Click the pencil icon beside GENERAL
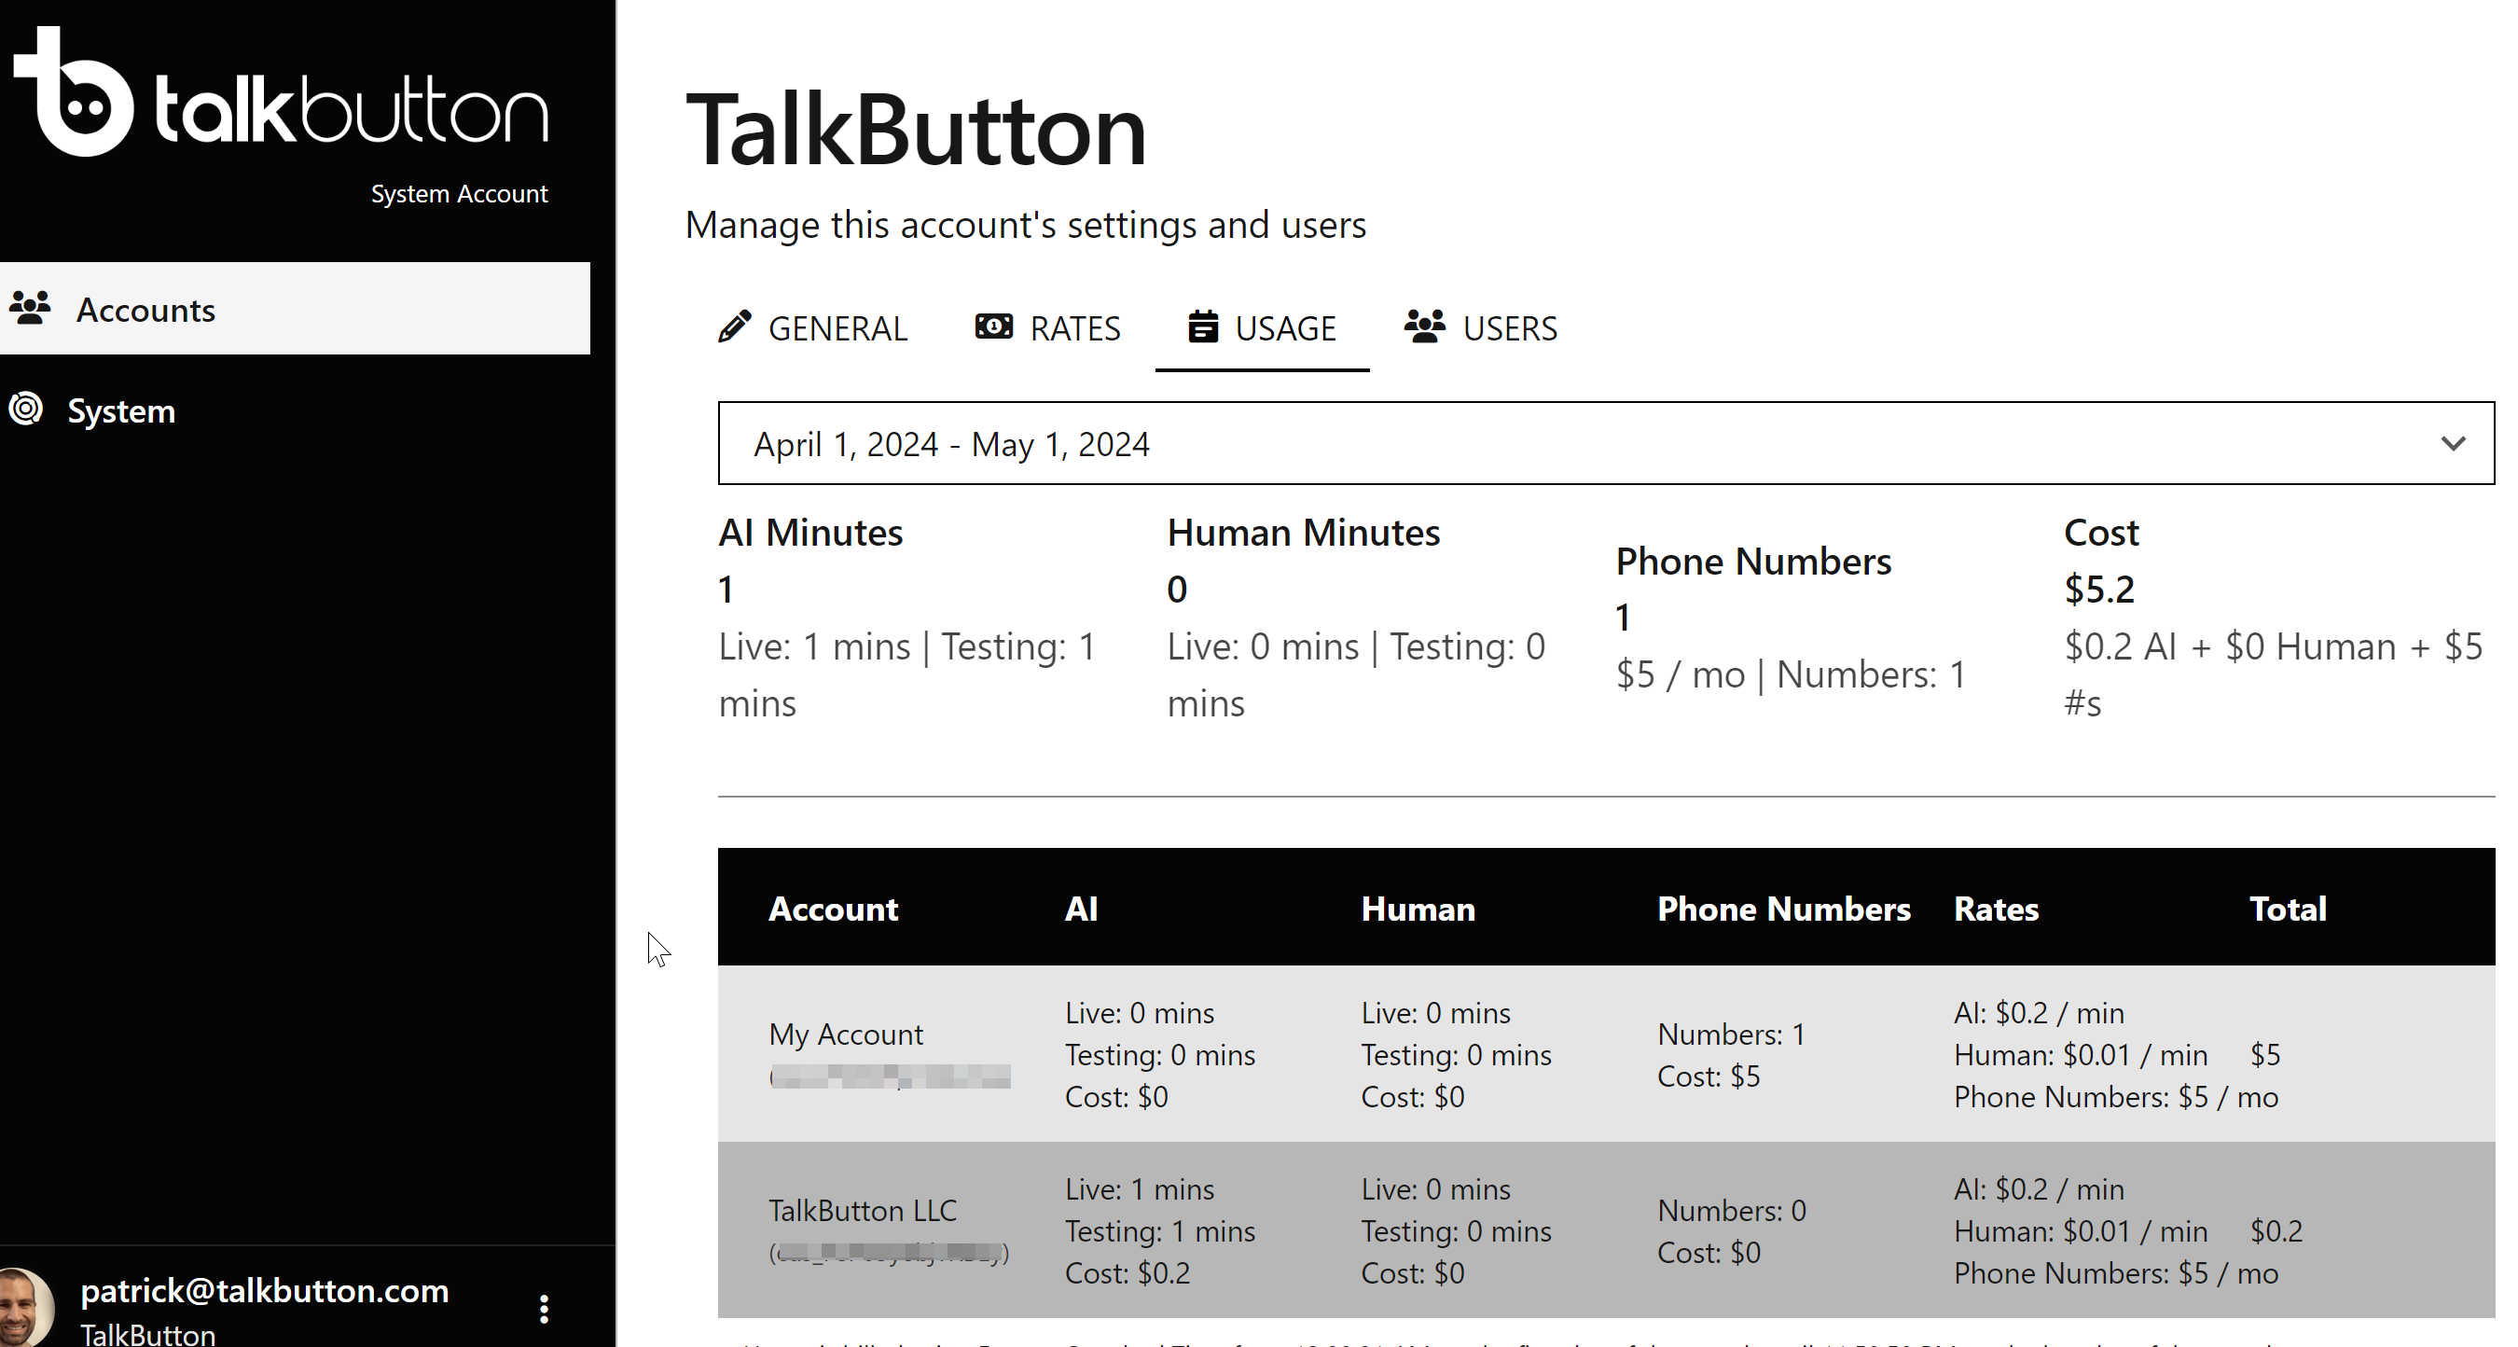This screenshot has height=1347, width=2518. click(x=735, y=326)
